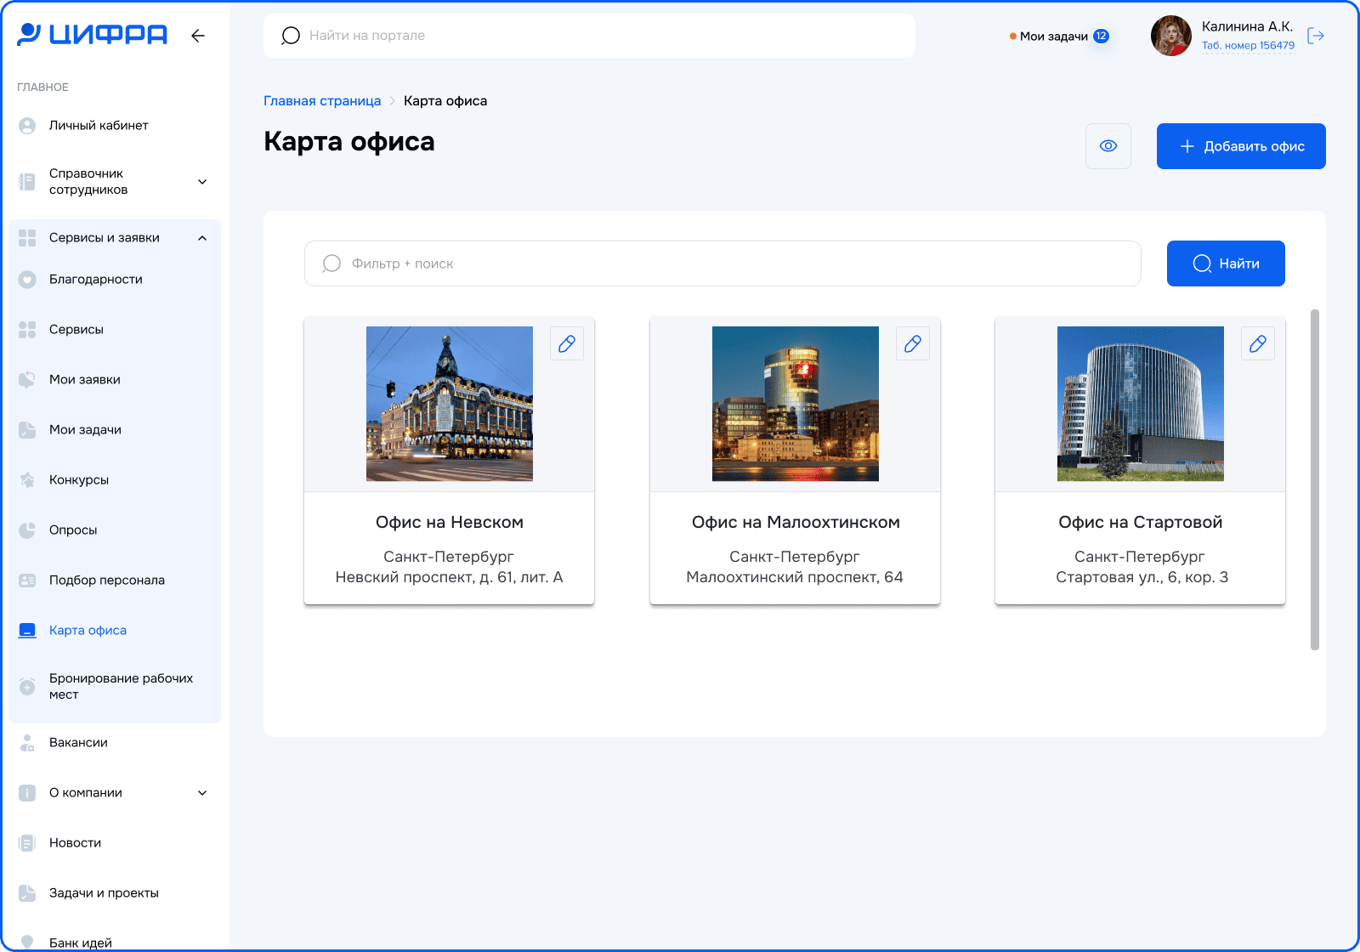The width and height of the screenshot is (1360, 952).
Task: Click the Конкурсы star icon
Action: (27, 479)
